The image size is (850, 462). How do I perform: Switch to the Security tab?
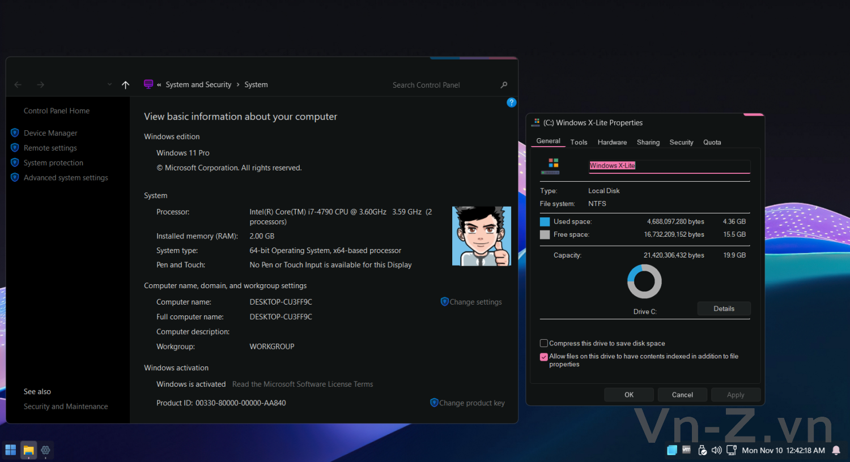(x=681, y=142)
